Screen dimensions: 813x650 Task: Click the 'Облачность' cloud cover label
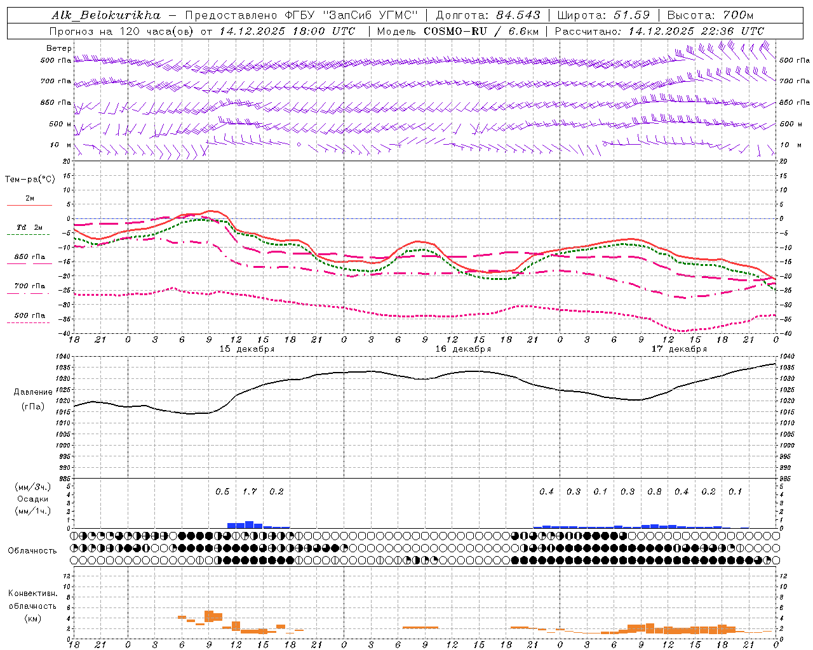32,551
